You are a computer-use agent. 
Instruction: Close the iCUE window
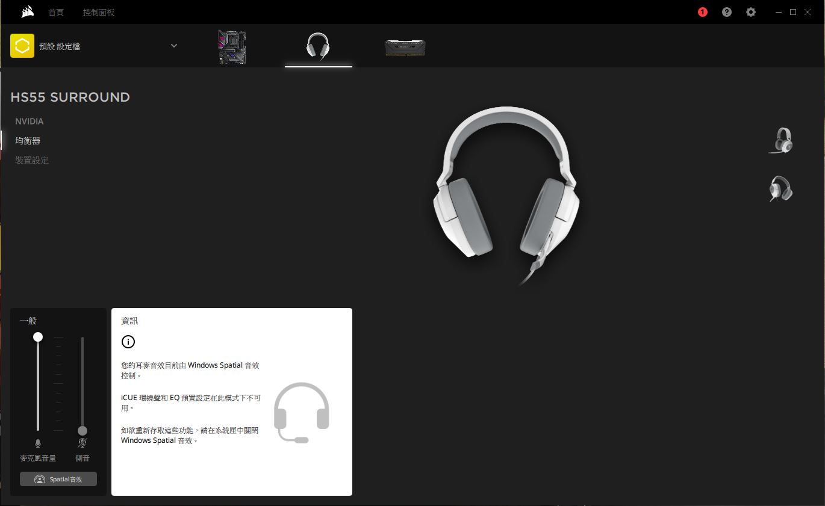click(x=808, y=12)
